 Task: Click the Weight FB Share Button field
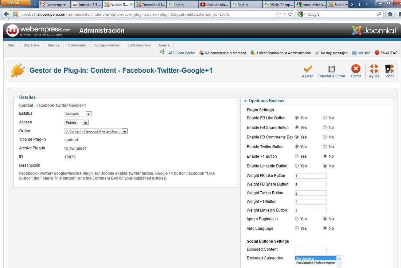coord(311,184)
